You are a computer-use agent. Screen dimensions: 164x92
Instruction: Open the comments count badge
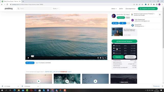30,63
